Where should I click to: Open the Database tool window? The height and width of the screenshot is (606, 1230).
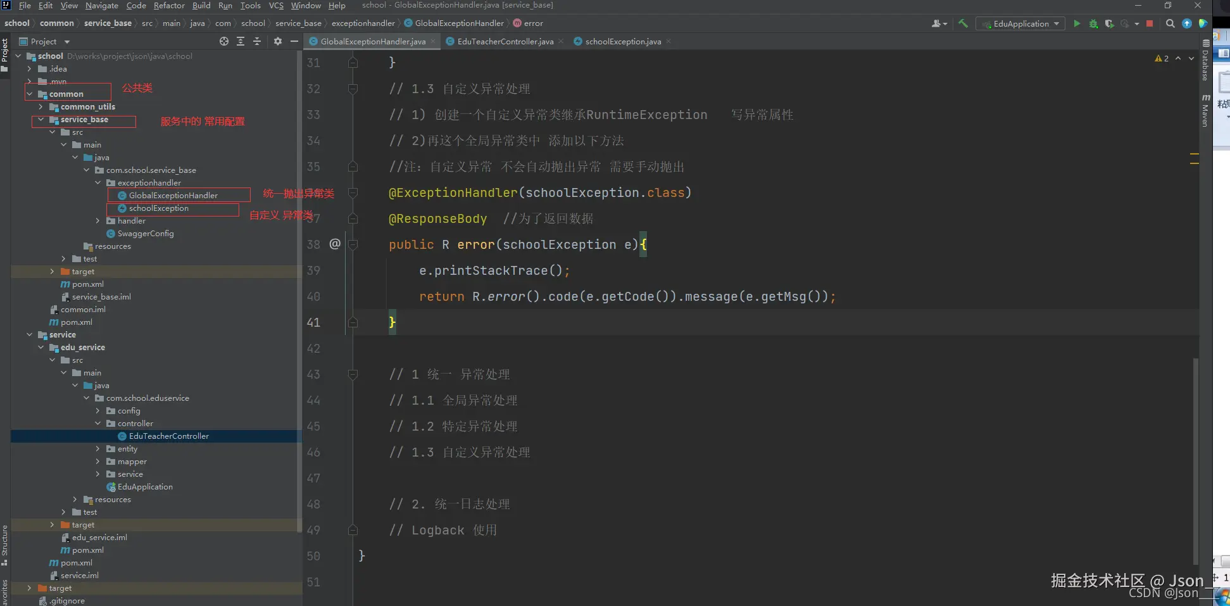[1205, 61]
